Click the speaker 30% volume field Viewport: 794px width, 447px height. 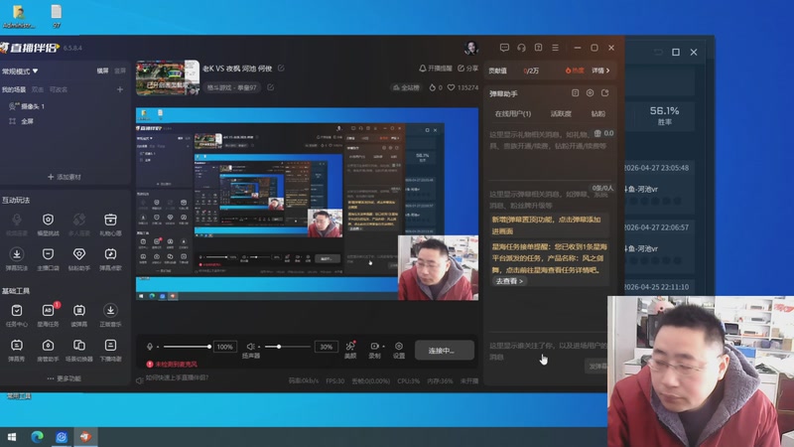(327, 347)
